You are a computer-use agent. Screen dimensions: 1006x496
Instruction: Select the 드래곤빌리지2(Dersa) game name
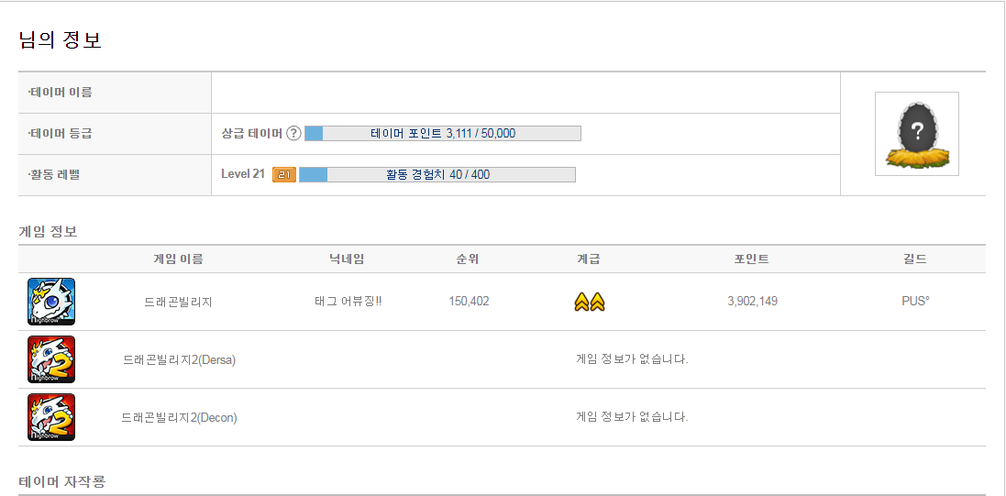(x=180, y=360)
